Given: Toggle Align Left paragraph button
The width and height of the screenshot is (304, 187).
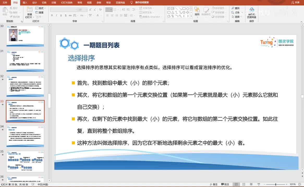Looking at the screenshot, I should coord(107,15).
